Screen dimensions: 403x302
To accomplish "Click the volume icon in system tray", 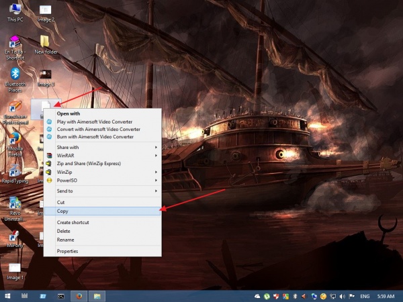I will click(x=342, y=295).
